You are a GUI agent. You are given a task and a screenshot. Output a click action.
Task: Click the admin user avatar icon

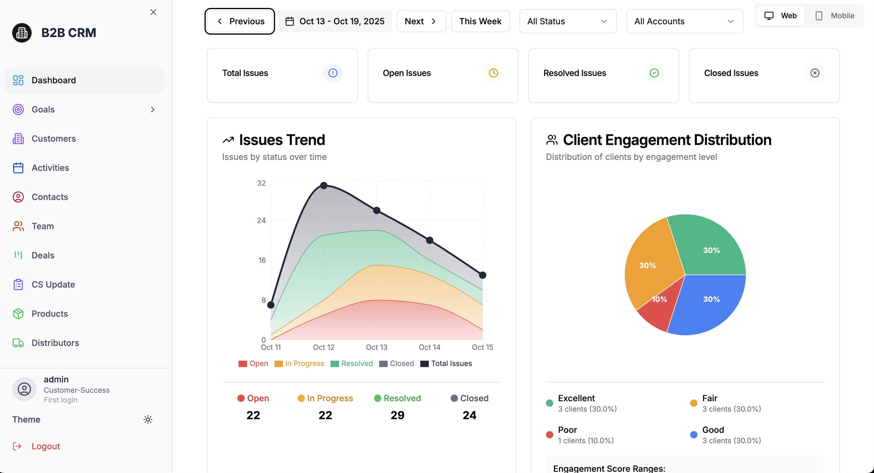click(x=24, y=389)
